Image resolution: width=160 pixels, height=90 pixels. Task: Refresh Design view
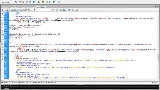click(69, 10)
